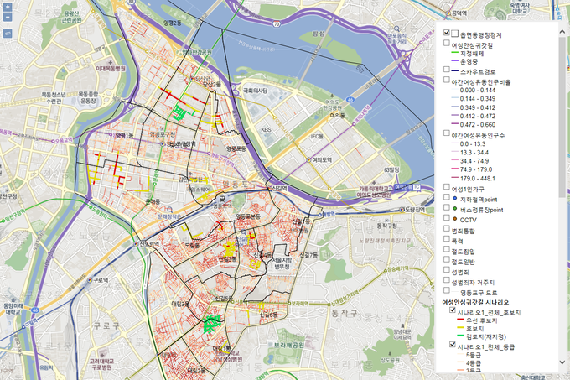This screenshot has width=570, height=380.
Task: Enable the CCTV layer checkbox
Action: click(x=447, y=218)
